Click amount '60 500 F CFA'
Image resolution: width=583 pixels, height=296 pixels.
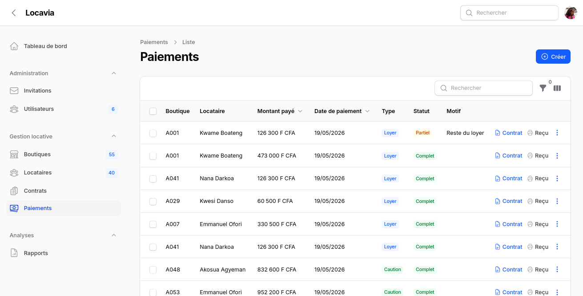click(275, 201)
